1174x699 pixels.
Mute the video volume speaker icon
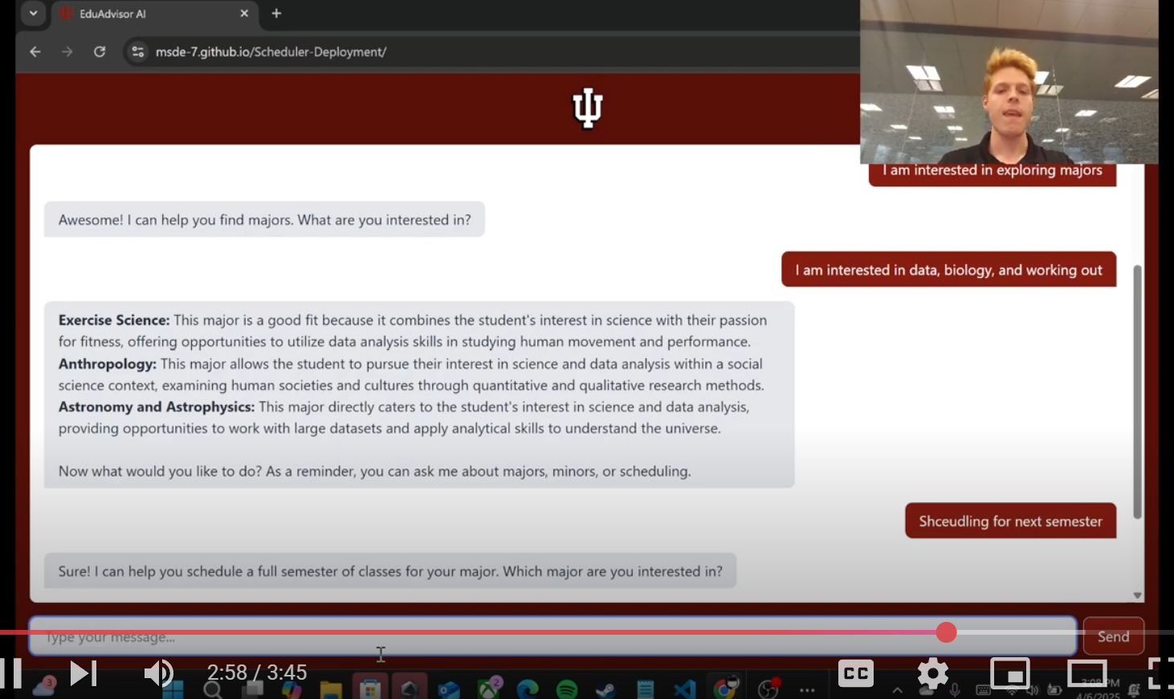pyautogui.click(x=159, y=673)
